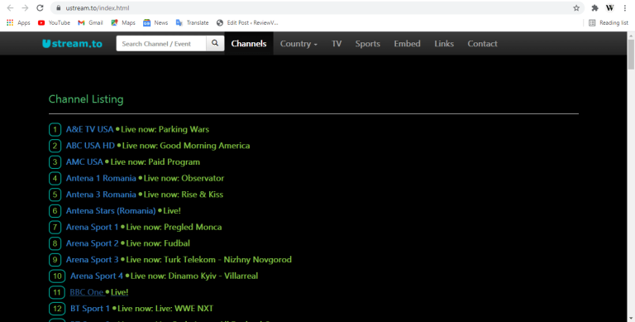
Task: Open Chrome's three-dot menu
Action: [625, 8]
